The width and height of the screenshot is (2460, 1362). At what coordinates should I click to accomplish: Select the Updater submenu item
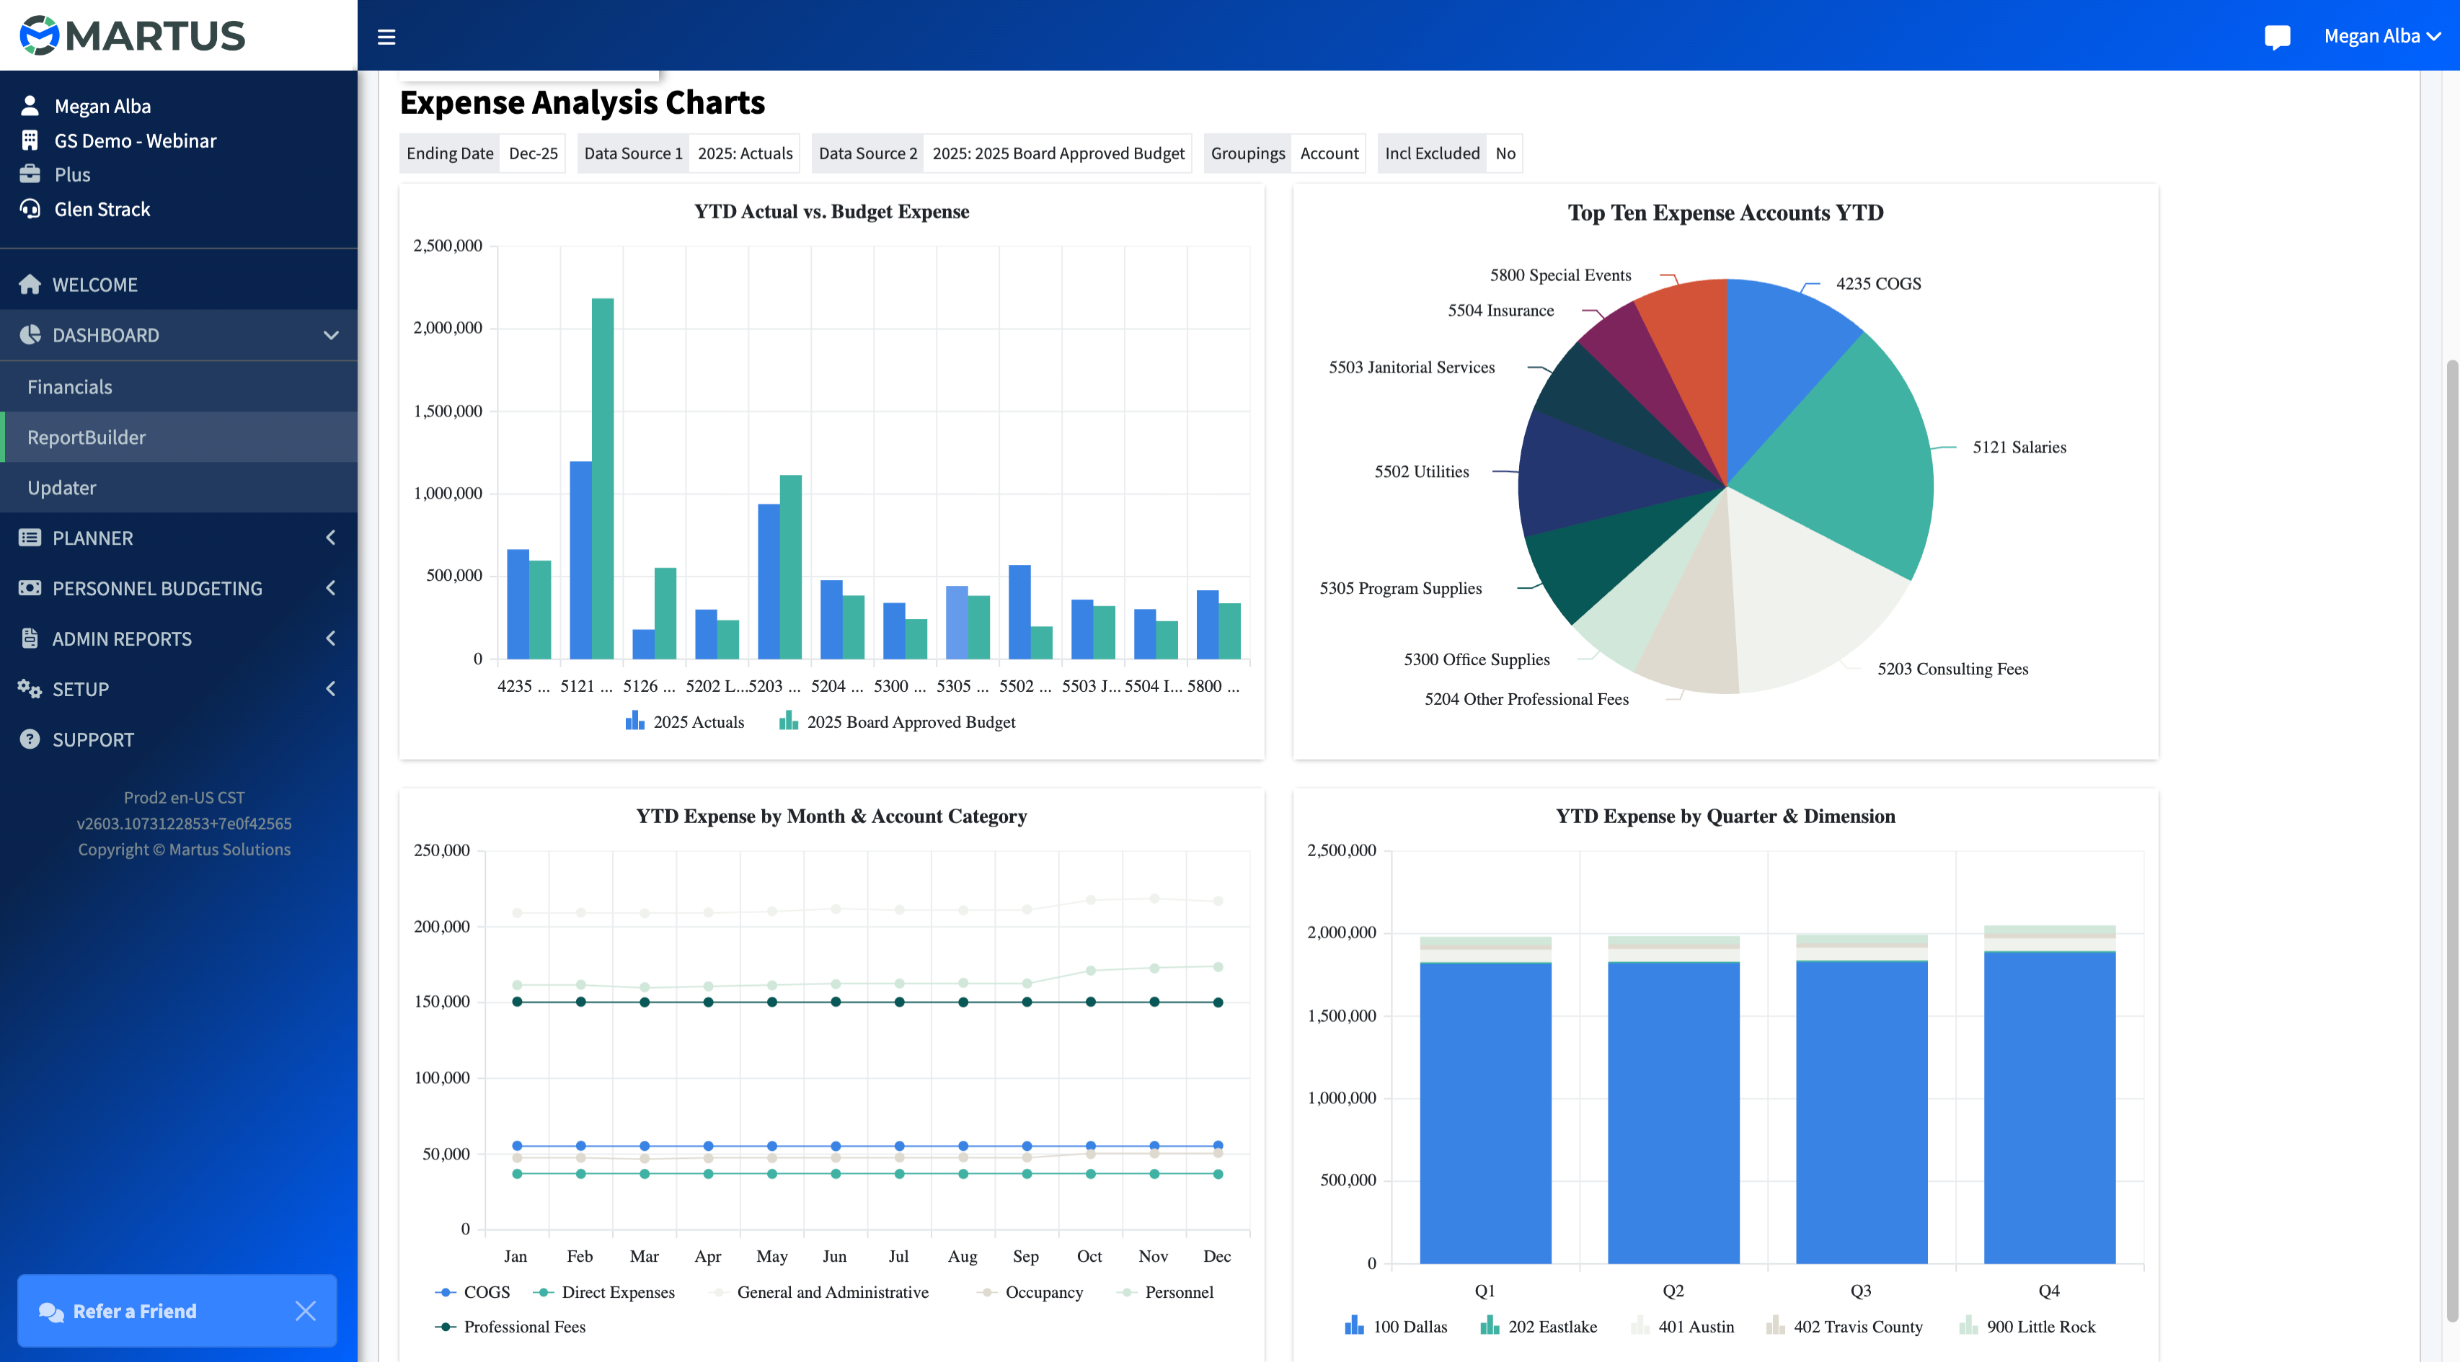coord(62,488)
